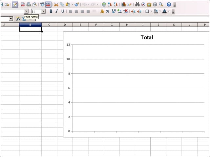Screen dimensions: 210x157
Task: Open the Redo history dropdown arrow
Action: pos(97,5)
